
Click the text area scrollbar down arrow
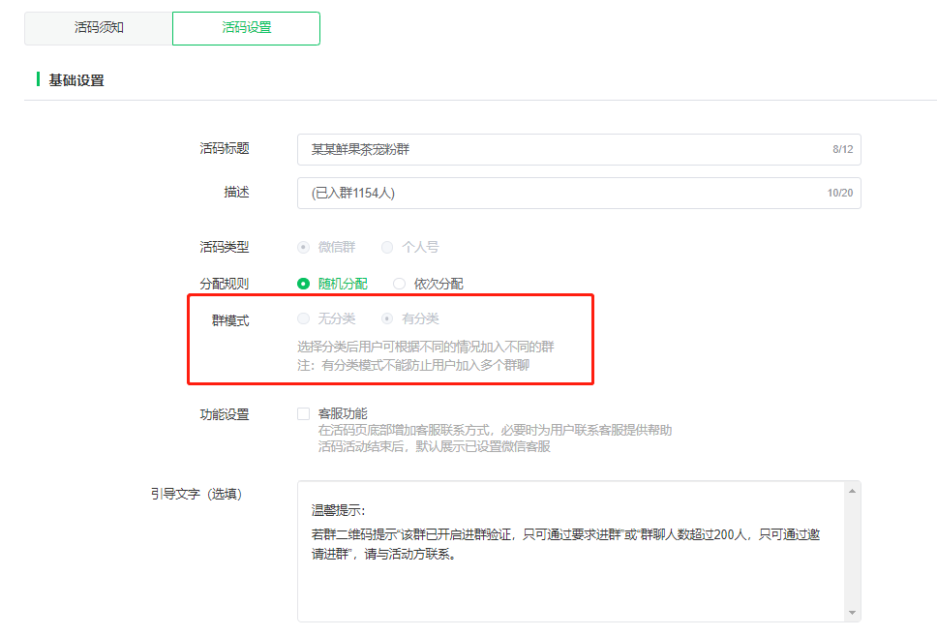pos(852,612)
